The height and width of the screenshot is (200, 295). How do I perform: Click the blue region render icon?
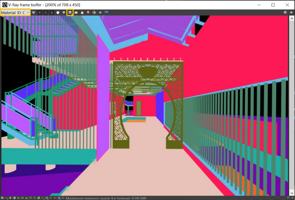107,13
